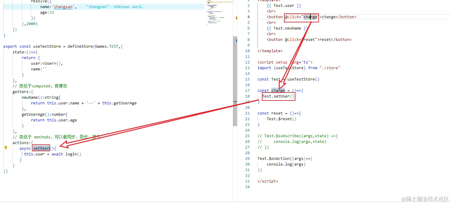Click the left editor vertical scrollbar thumb

pos(235,81)
